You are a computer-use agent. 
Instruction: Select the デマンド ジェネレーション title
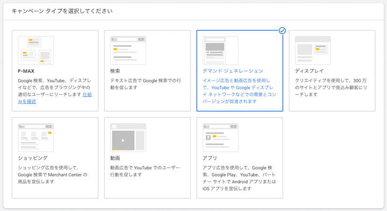click(233, 71)
